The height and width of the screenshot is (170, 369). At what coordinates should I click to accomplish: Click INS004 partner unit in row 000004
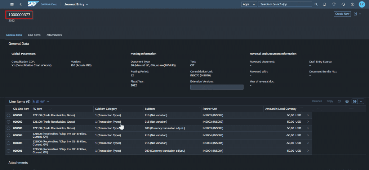click(213, 135)
